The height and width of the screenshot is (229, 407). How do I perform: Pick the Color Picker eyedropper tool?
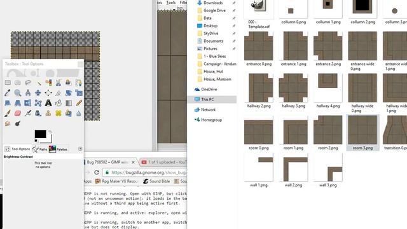8,93
